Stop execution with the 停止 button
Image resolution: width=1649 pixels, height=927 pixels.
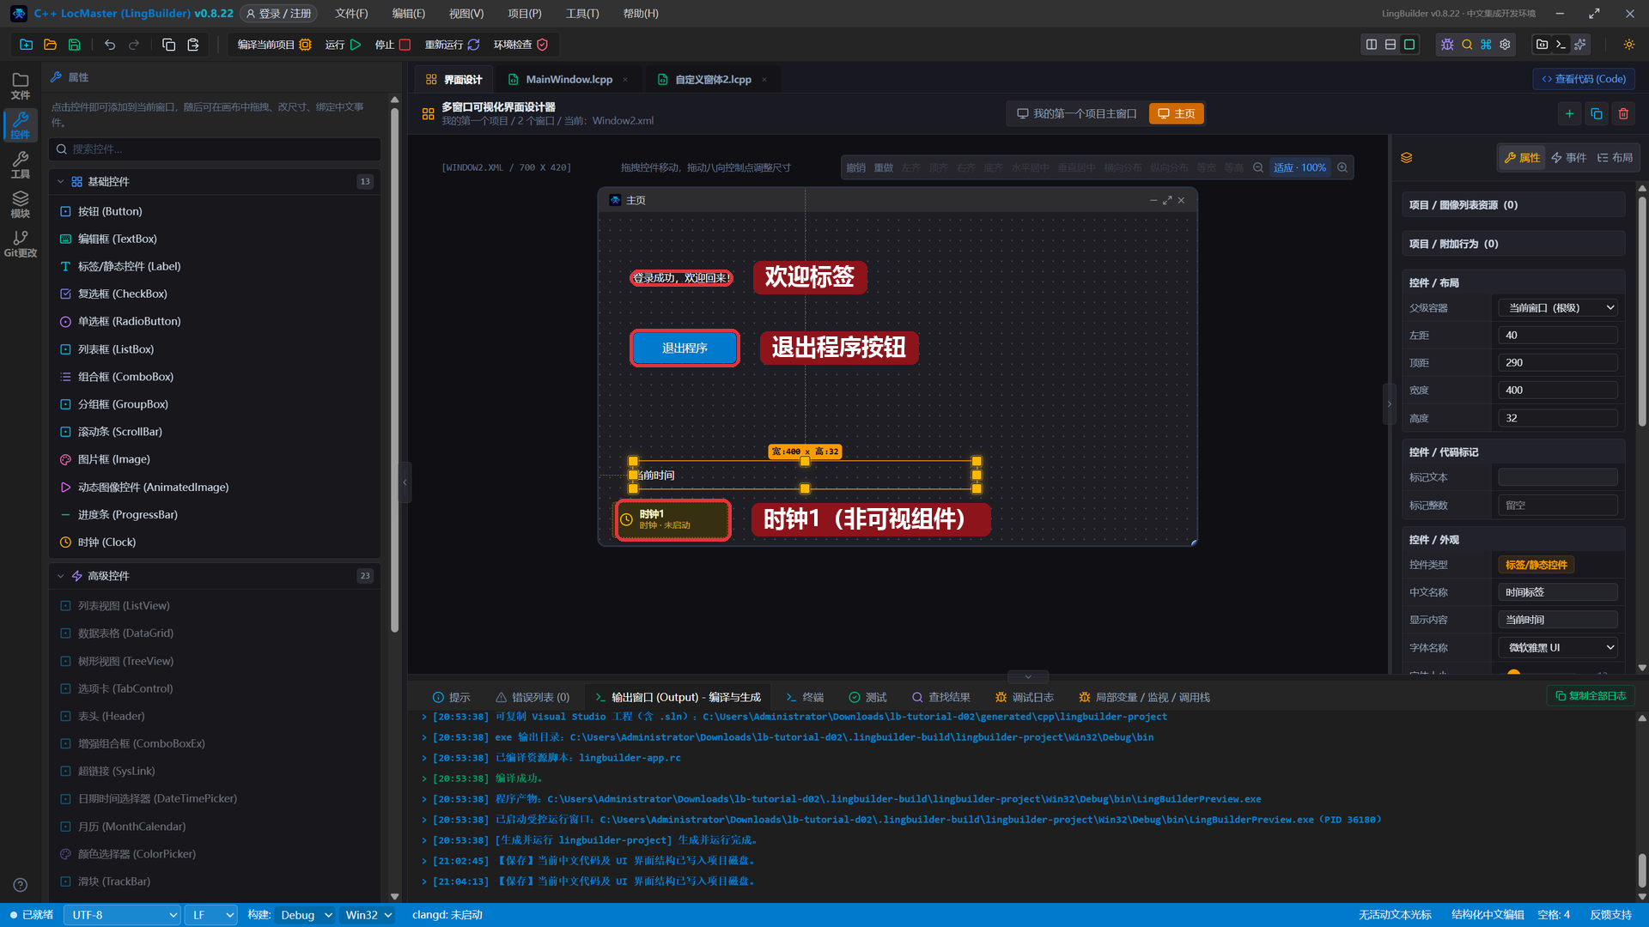tap(392, 45)
